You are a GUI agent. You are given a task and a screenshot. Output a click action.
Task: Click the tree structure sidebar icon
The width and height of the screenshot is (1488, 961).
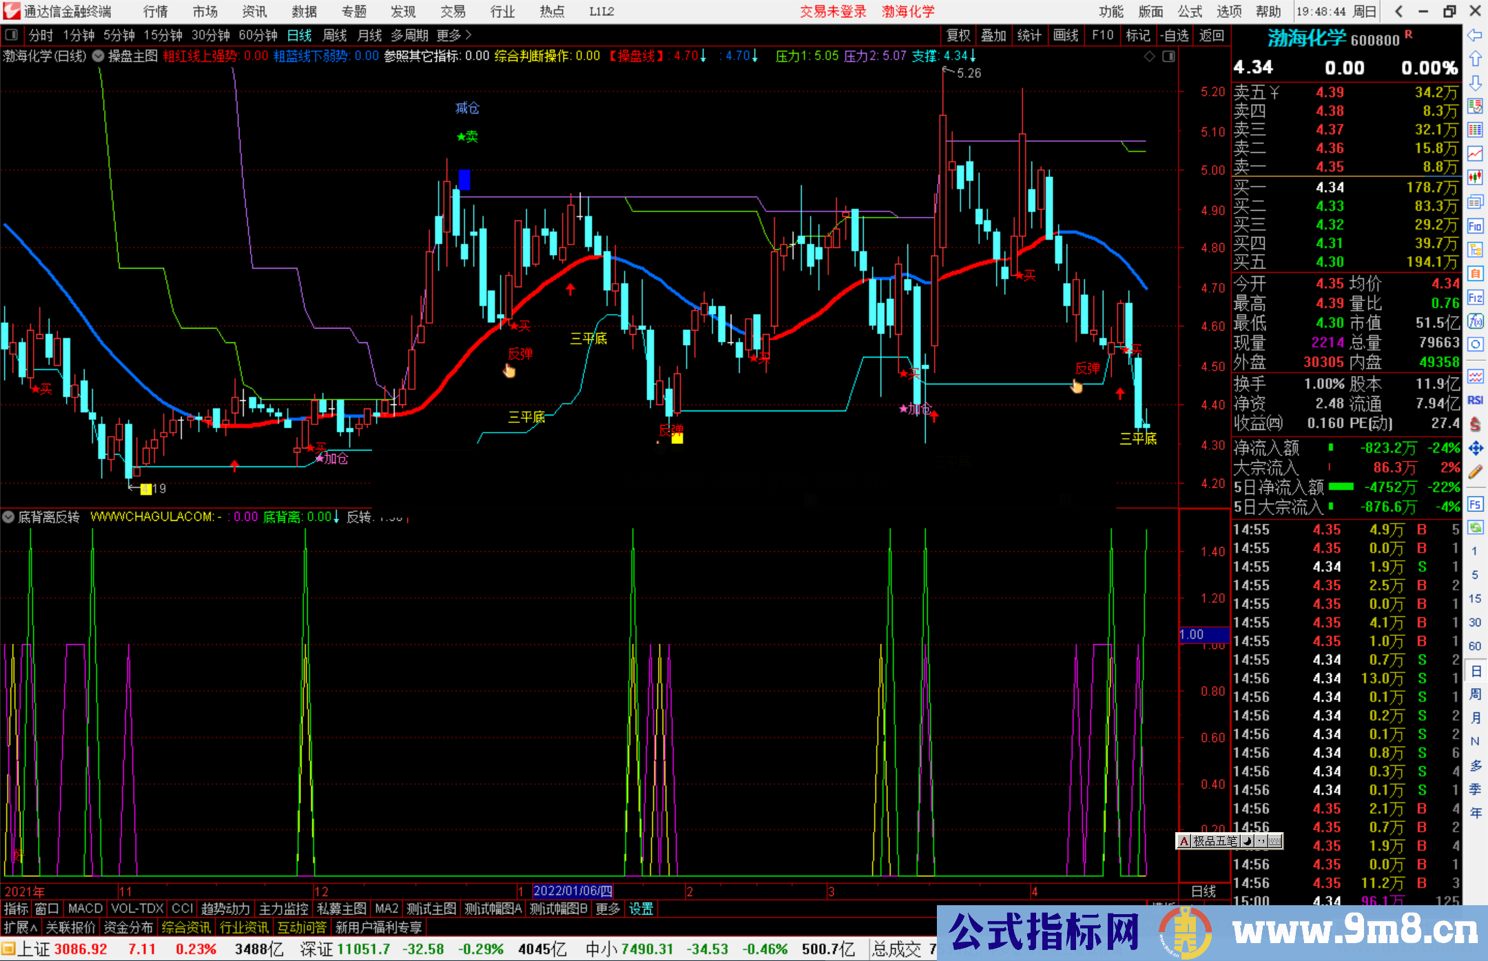tap(1475, 249)
